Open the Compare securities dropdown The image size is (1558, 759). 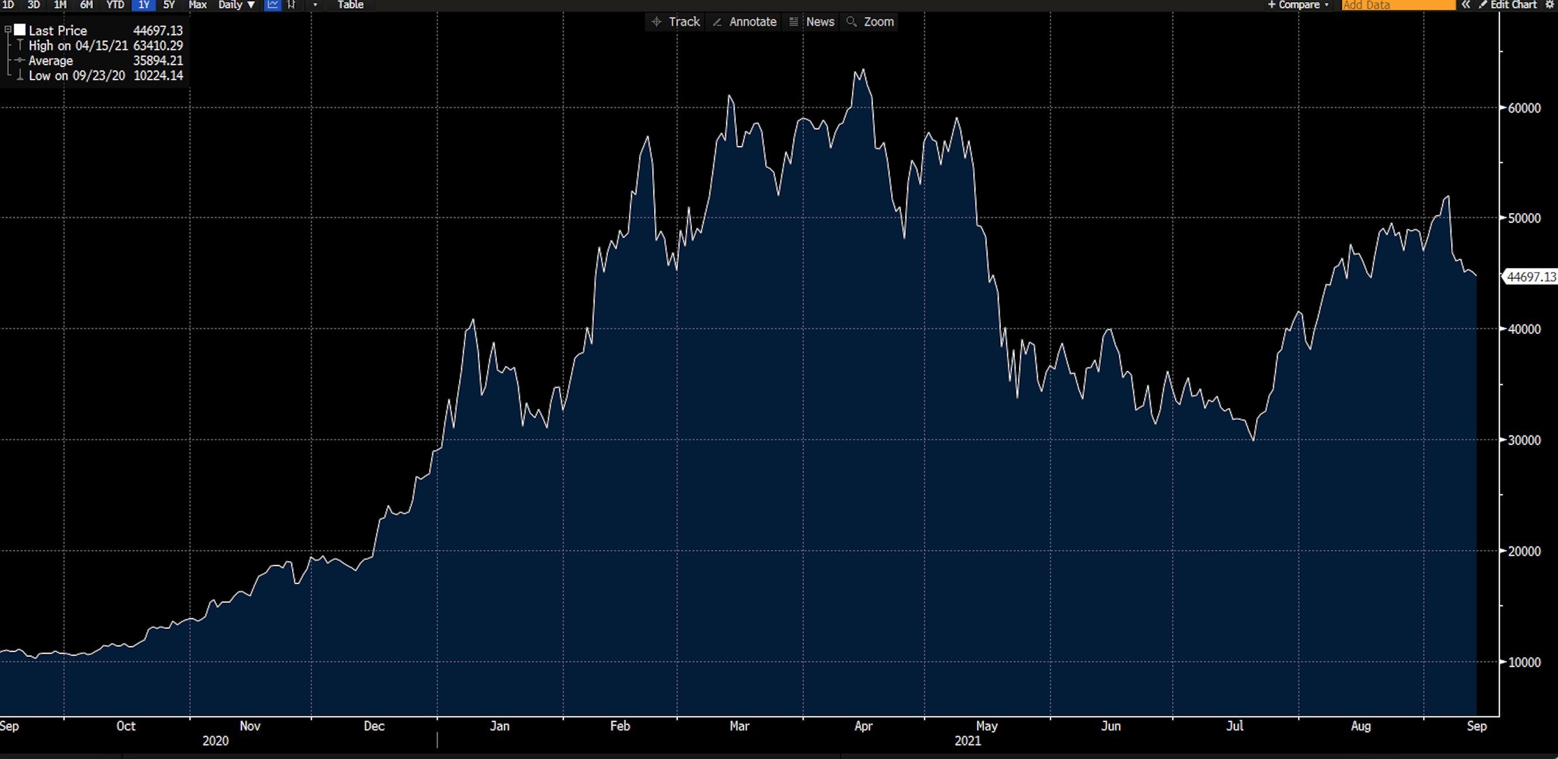tap(1298, 5)
